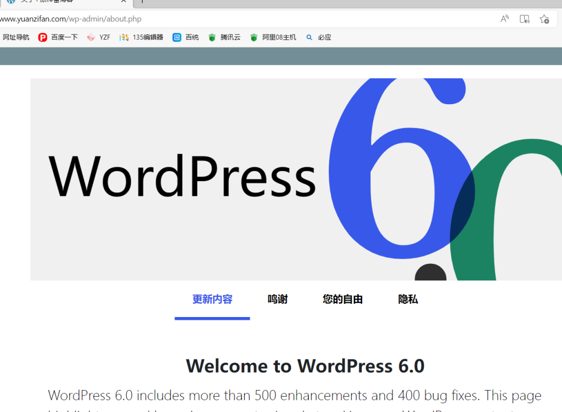Click the Read Aloud icon in address bar

[x=504, y=19]
